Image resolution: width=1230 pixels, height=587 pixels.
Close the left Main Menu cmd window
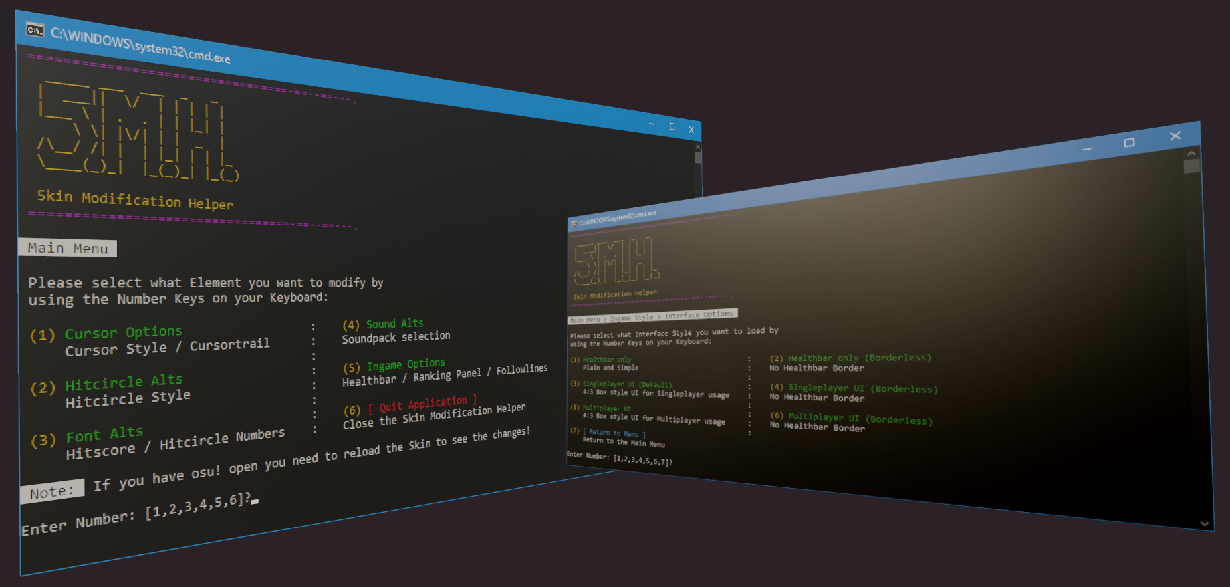coord(691,130)
